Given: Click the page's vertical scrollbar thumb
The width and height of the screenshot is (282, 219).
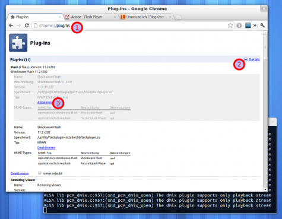Looking at the screenshot, I should click(265, 47).
